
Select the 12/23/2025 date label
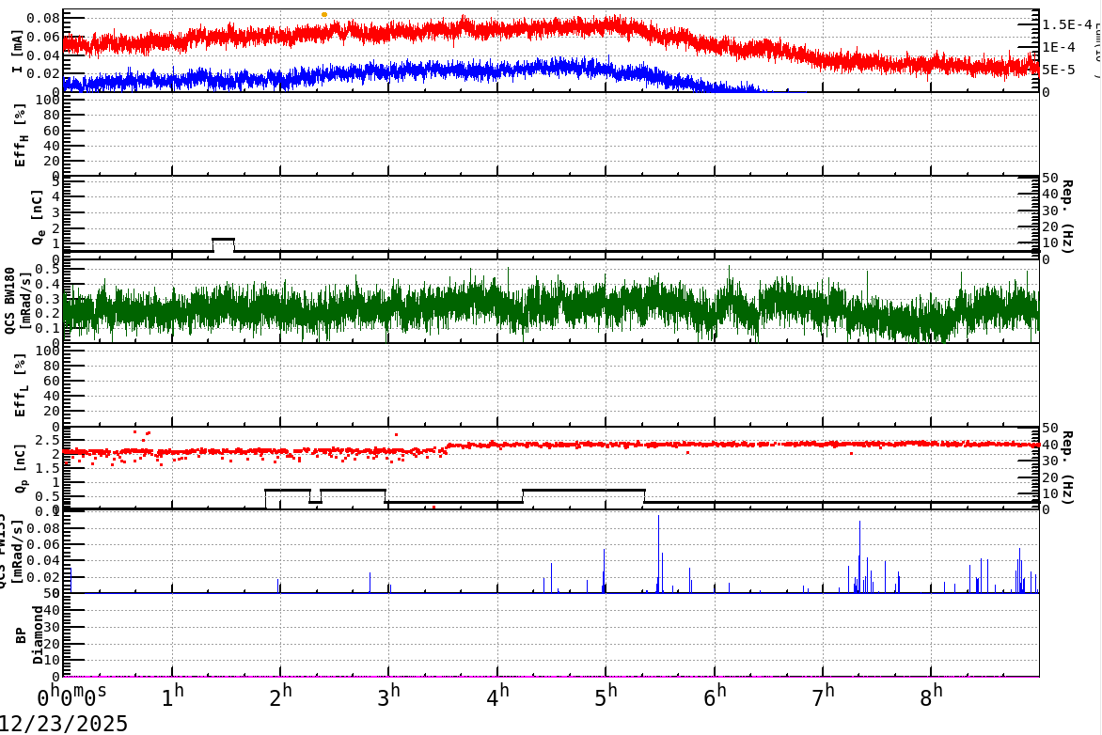click(x=61, y=722)
